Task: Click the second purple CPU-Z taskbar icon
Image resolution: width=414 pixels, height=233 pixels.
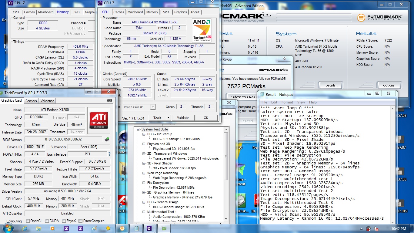Action: [x=80, y=228]
